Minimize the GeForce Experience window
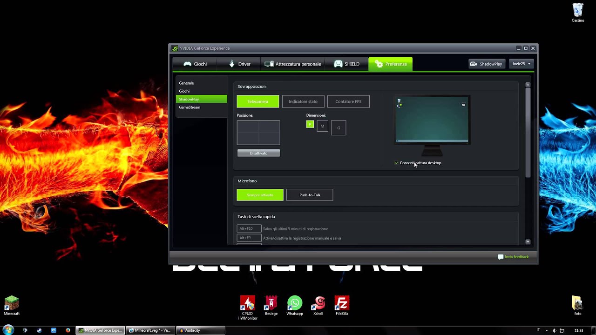596x335 pixels. (x=518, y=48)
